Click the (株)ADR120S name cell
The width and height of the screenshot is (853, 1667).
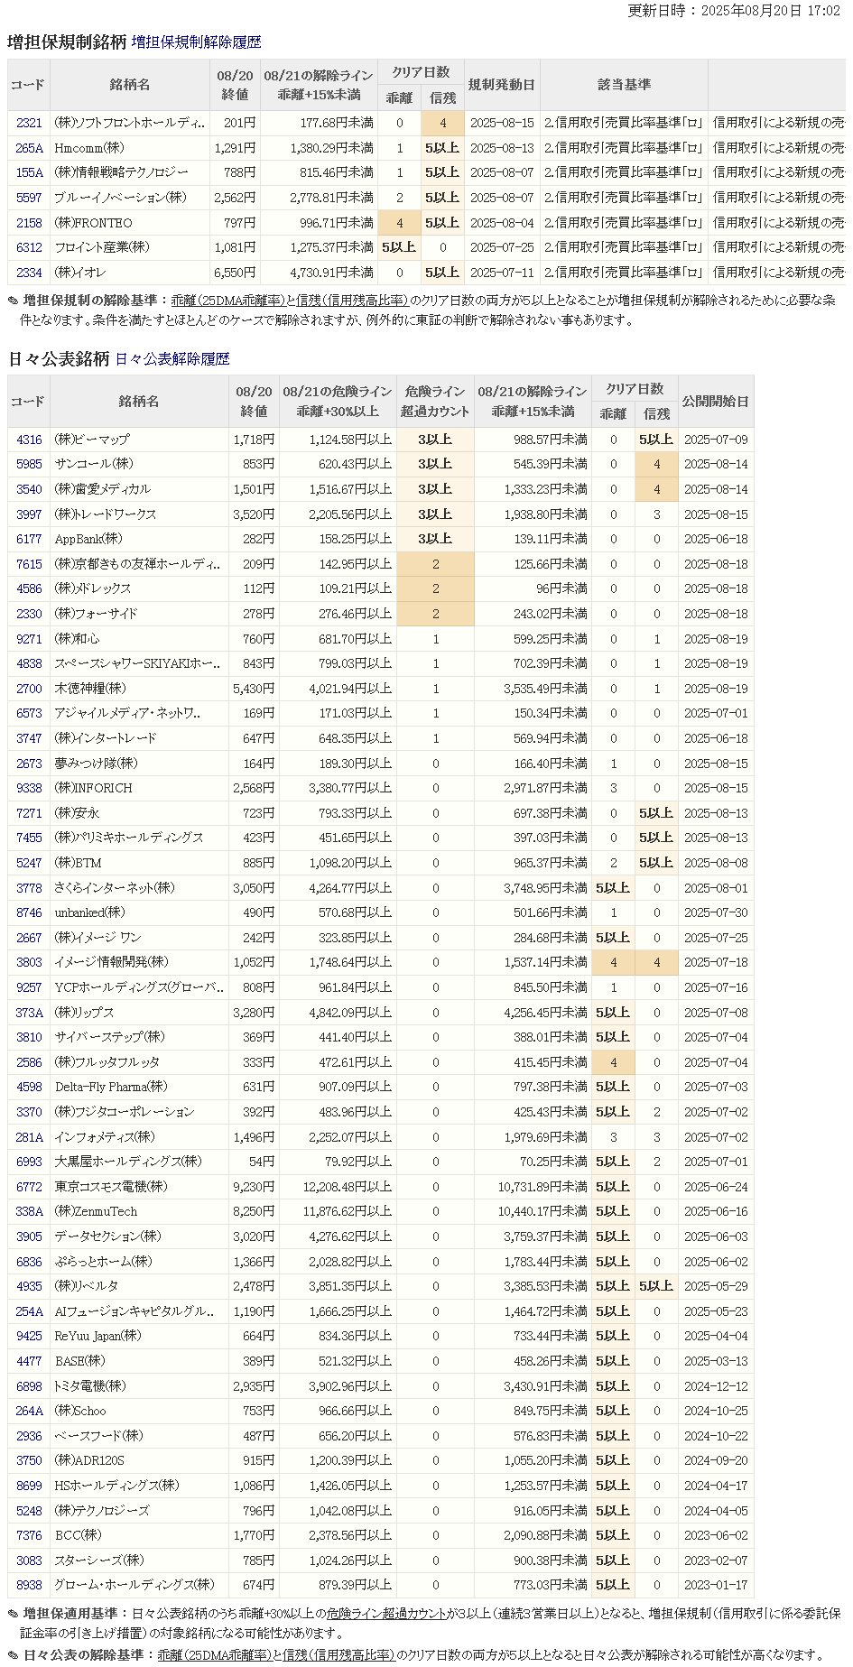[138, 1460]
